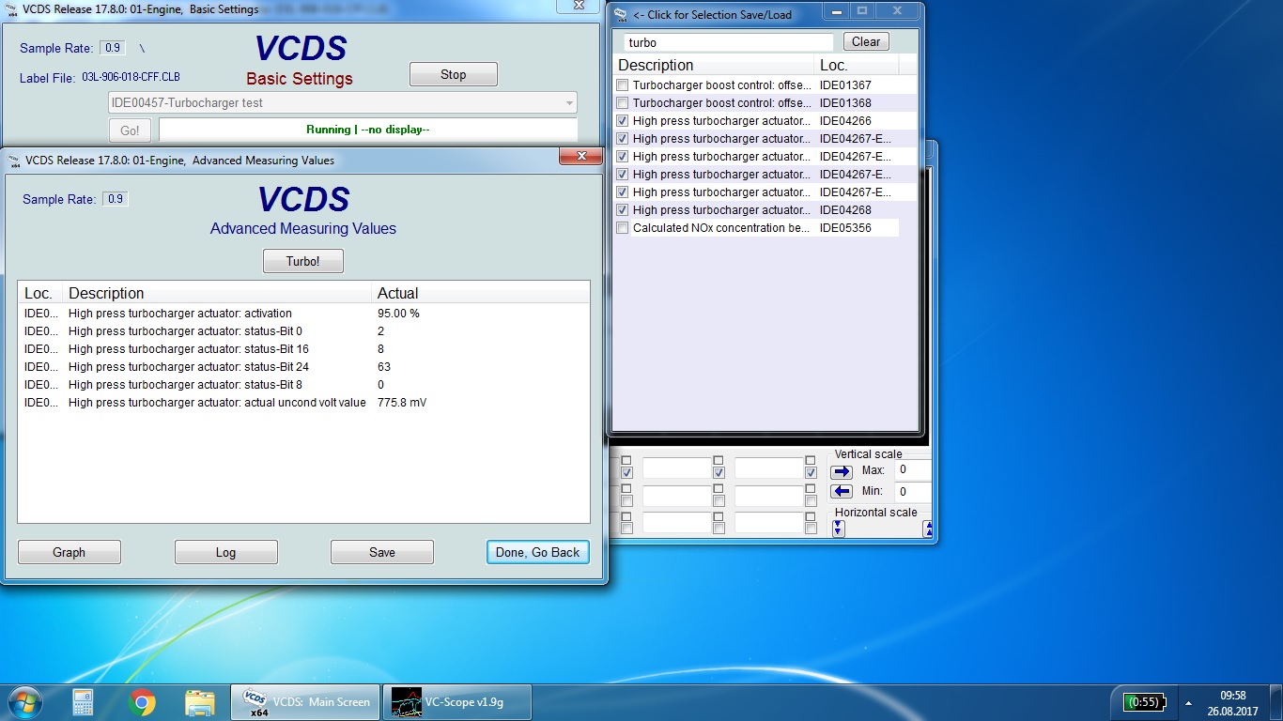
Task: Click the turbo search filter field
Action: (x=728, y=42)
